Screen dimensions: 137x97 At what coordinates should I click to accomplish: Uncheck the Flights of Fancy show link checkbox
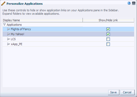coord(108,29)
